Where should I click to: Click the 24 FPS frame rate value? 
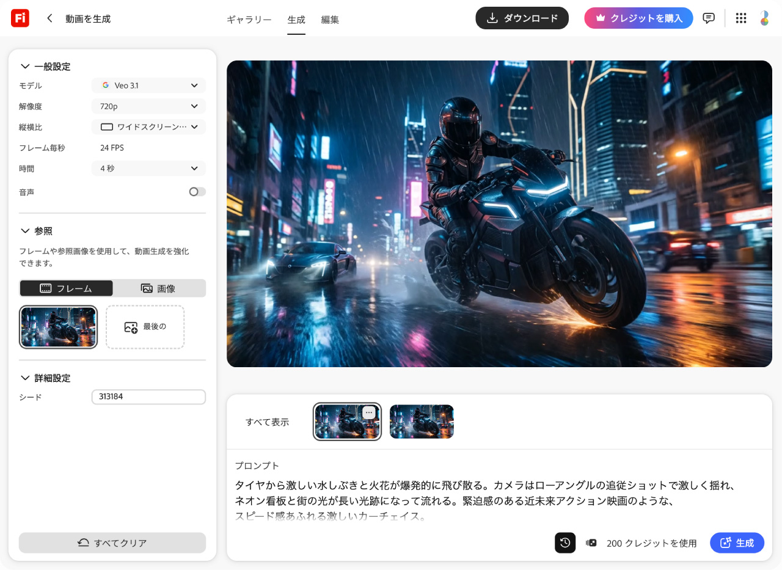112,148
